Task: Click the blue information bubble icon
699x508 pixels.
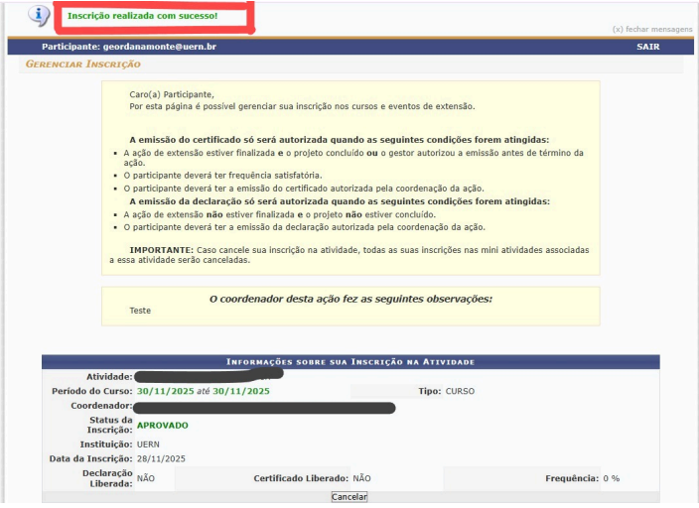Action: click(39, 16)
